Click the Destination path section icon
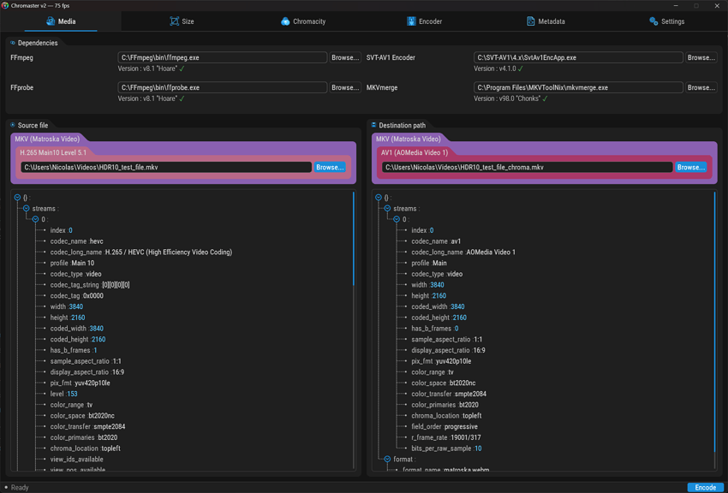 tap(373, 125)
